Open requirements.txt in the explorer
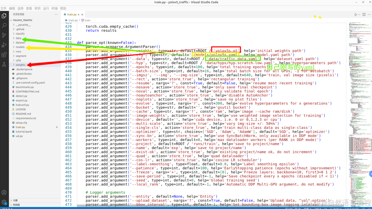Screen dimensions: 372x209 point(35,118)
